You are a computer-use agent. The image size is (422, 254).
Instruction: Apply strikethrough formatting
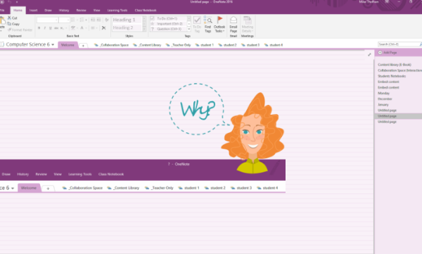click(x=56, y=28)
